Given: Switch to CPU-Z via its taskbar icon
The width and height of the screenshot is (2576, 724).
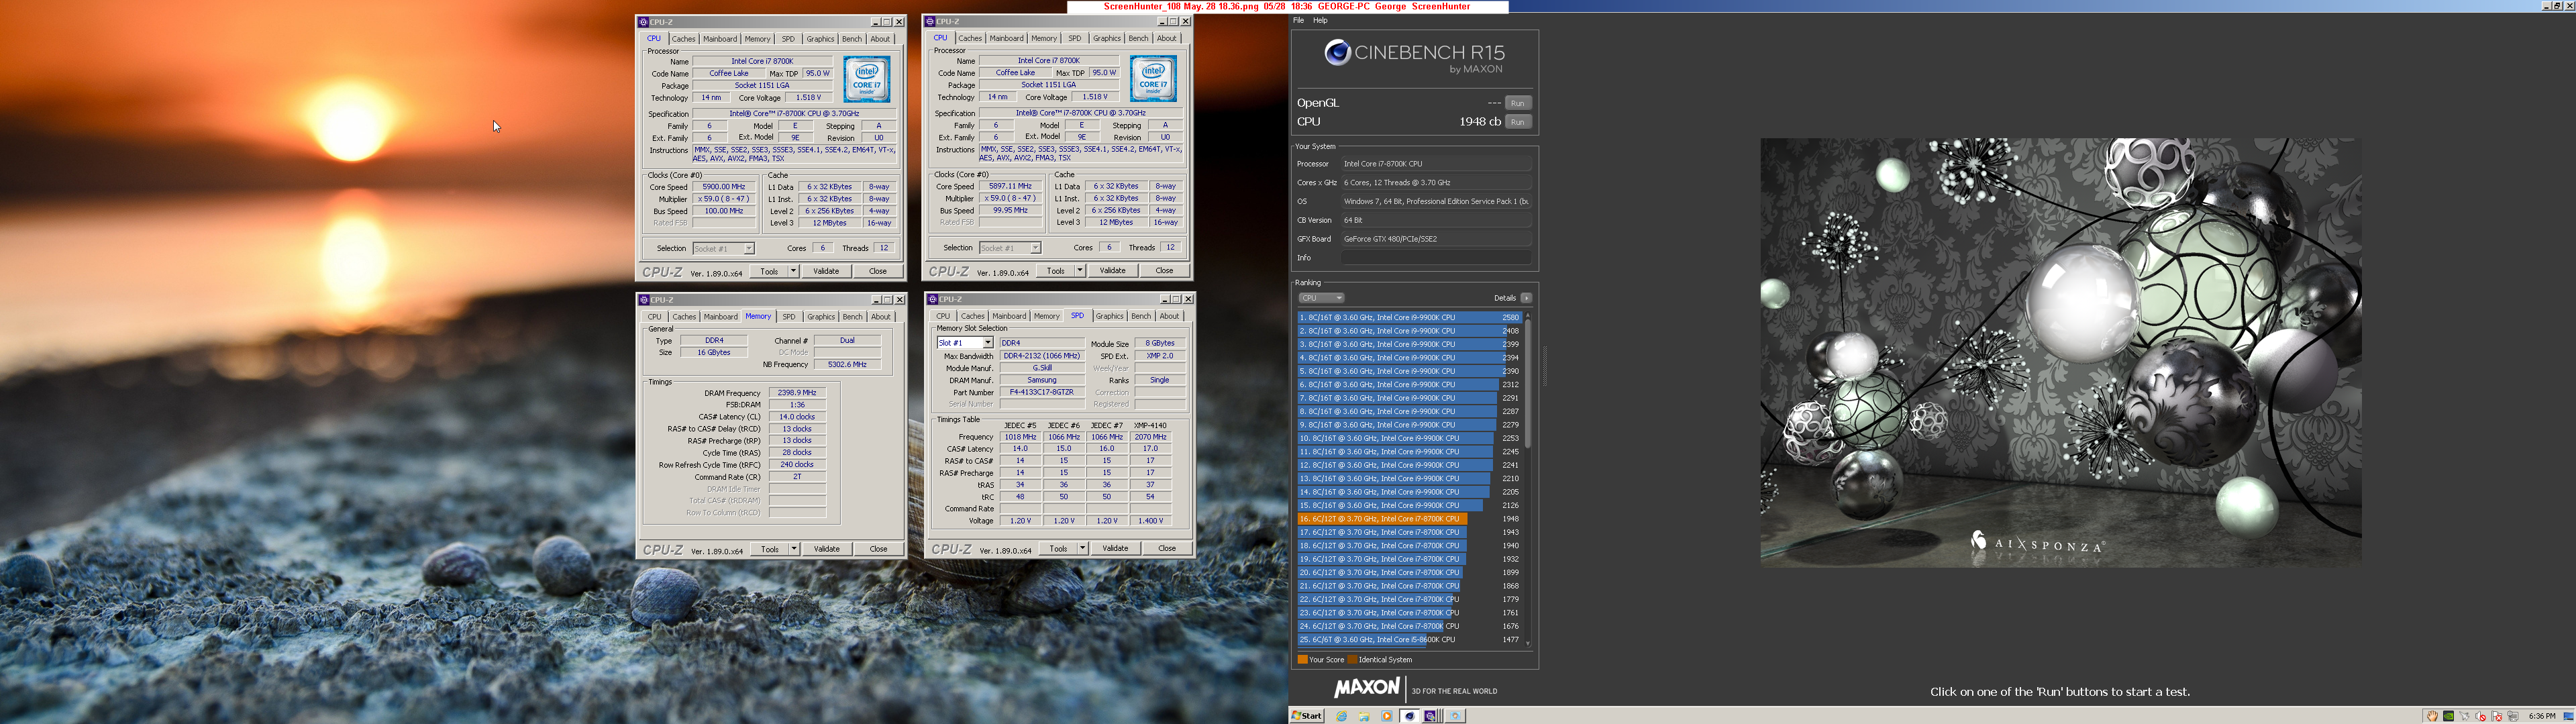Looking at the screenshot, I should [x=1430, y=716].
